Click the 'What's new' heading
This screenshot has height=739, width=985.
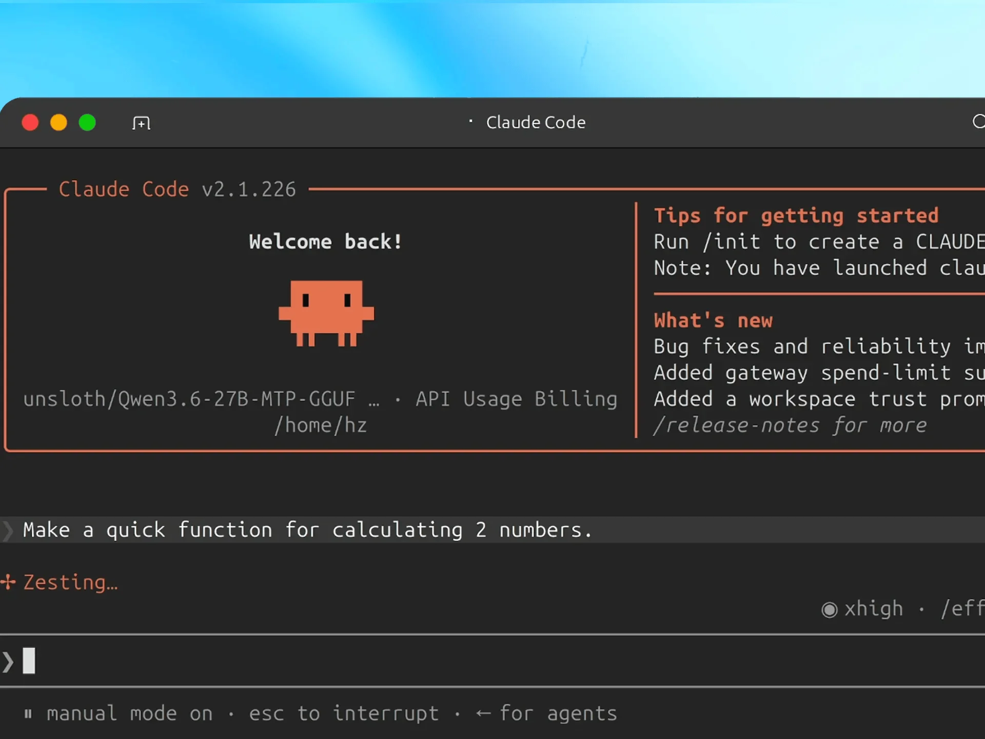[x=713, y=321]
